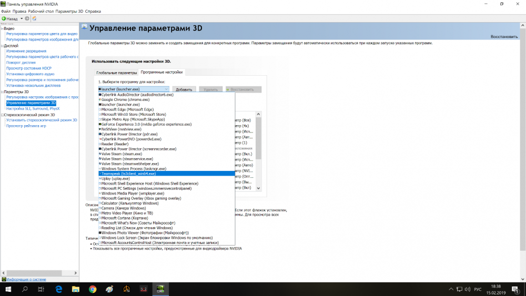Launch Microsoft Edge from taskbar
The width and height of the screenshot is (526, 296).
coord(59,289)
